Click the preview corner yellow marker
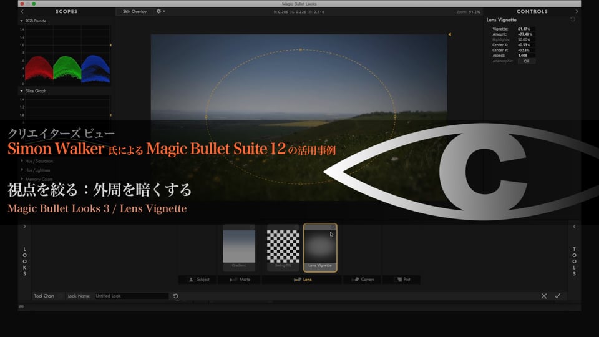Screen dimensions: 599x337 coord(450,34)
